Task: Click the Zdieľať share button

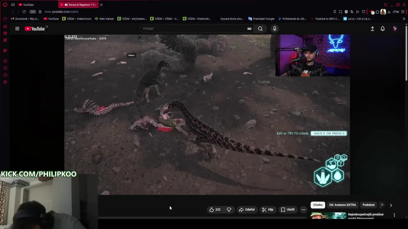Action: (247, 210)
